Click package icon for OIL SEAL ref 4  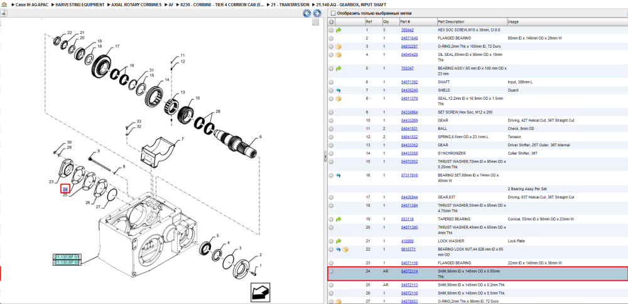coord(338,55)
